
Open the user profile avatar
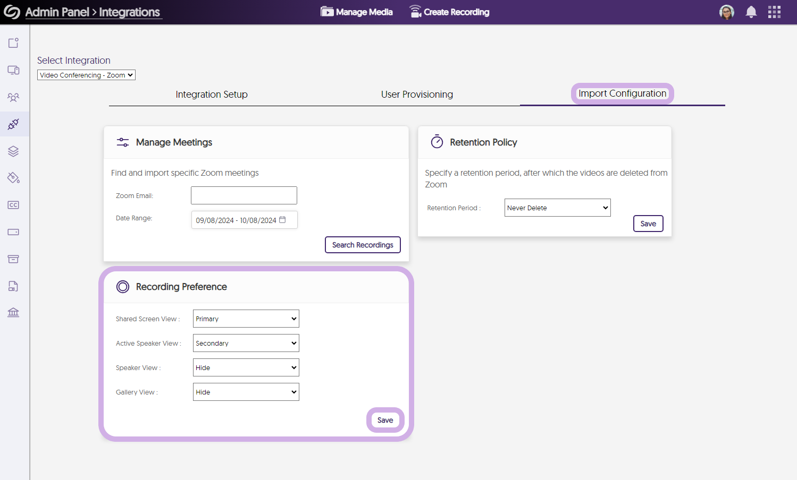[726, 12]
